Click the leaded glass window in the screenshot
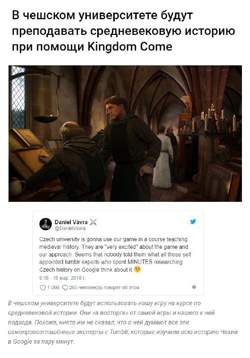The height and width of the screenshot is (358, 250). tap(18, 98)
